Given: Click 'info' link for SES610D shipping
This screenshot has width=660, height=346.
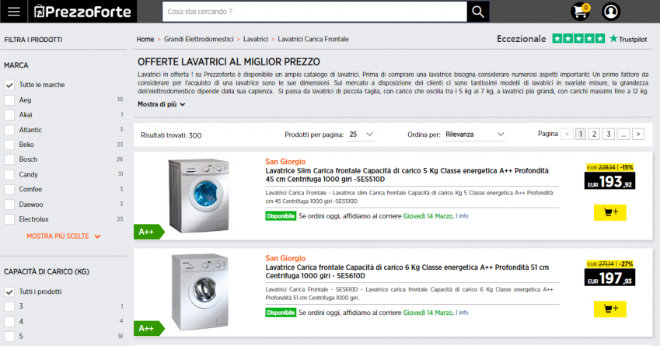Looking at the screenshot, I should pos(463,313).
